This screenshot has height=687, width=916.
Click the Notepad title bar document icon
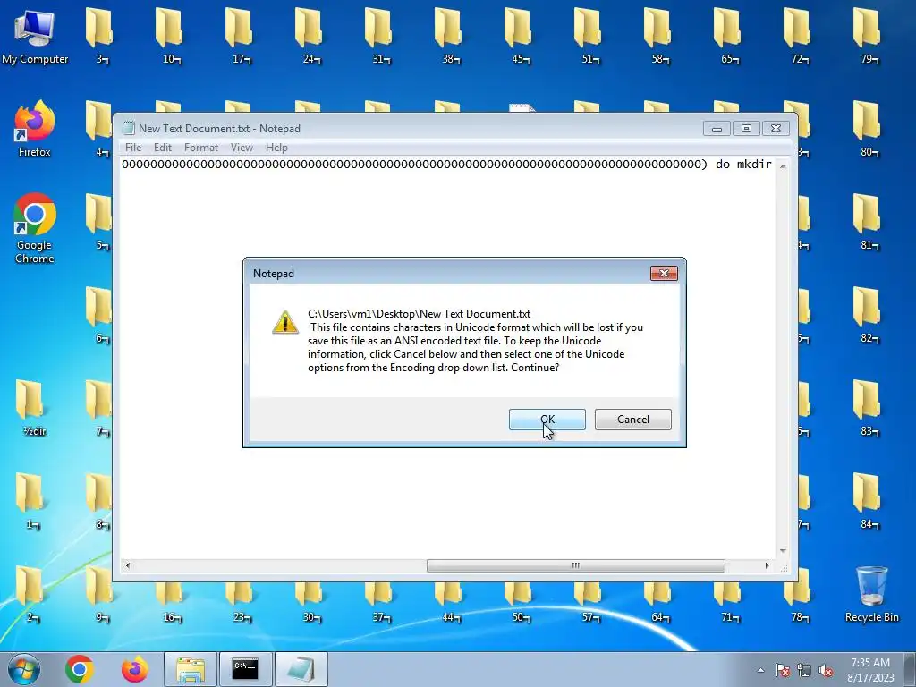pos(128,129)
